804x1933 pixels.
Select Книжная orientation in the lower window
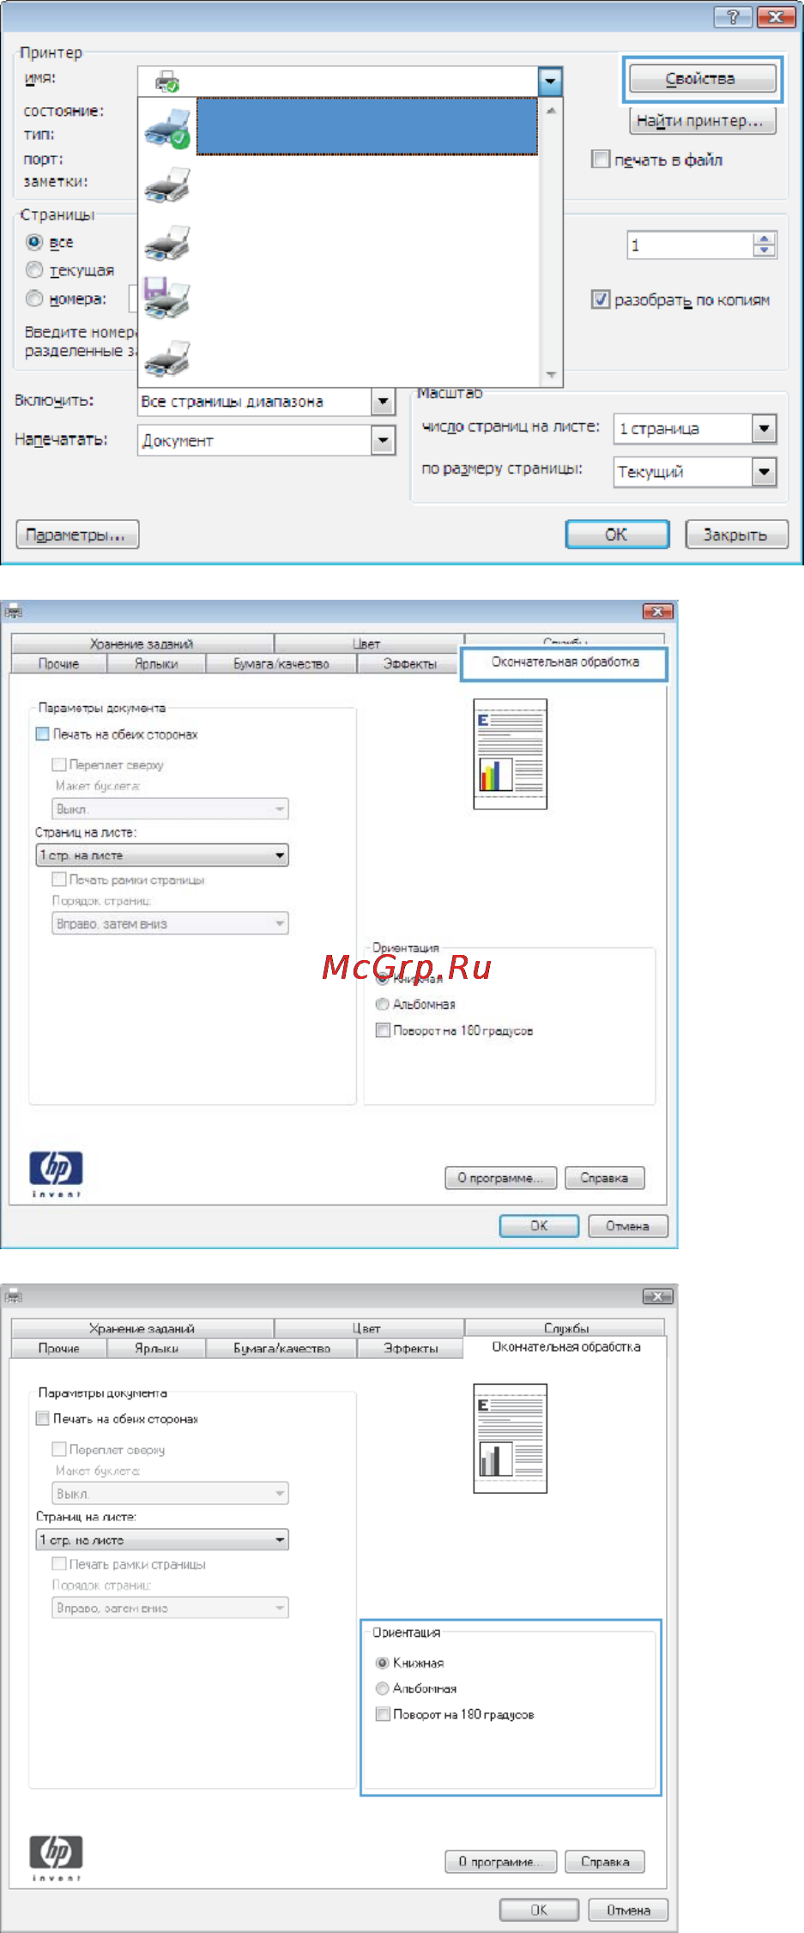[x=383, y=1663]
